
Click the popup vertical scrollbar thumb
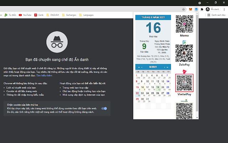click(197, 63)
